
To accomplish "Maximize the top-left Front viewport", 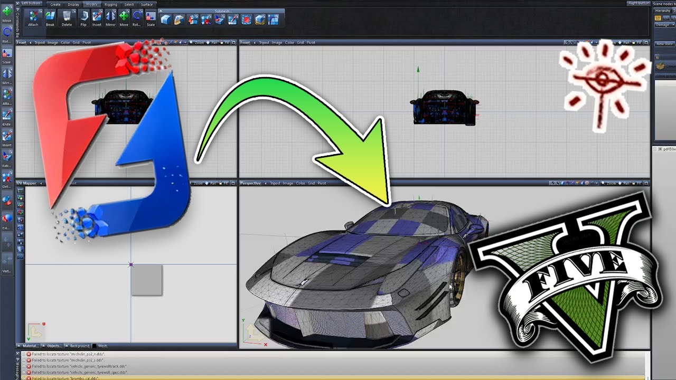I will [x=233, y=42].
